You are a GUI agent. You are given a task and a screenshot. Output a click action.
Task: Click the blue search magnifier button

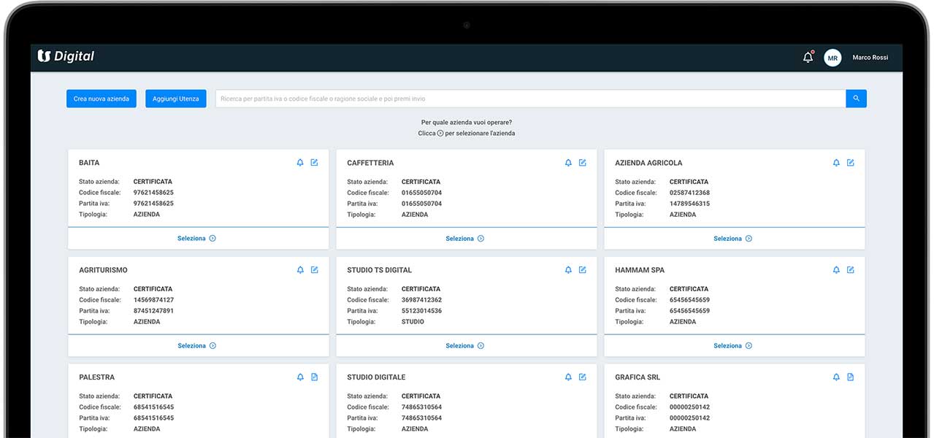856,99
